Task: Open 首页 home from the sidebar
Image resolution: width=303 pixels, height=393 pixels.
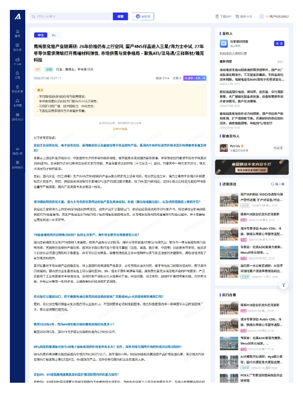Action: coord(17,33)
